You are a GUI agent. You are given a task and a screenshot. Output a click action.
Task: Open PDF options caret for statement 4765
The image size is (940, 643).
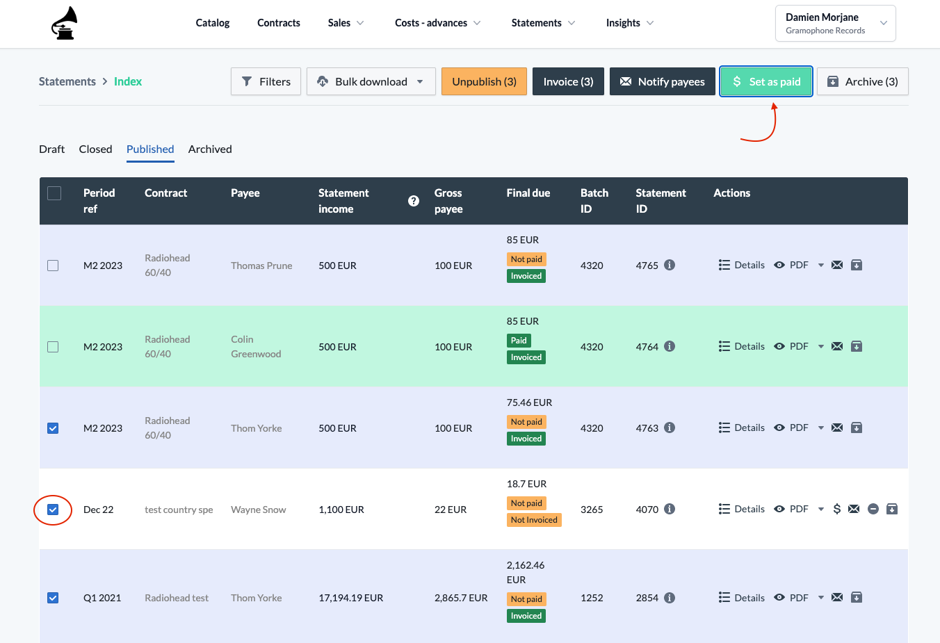pos(821,265)
